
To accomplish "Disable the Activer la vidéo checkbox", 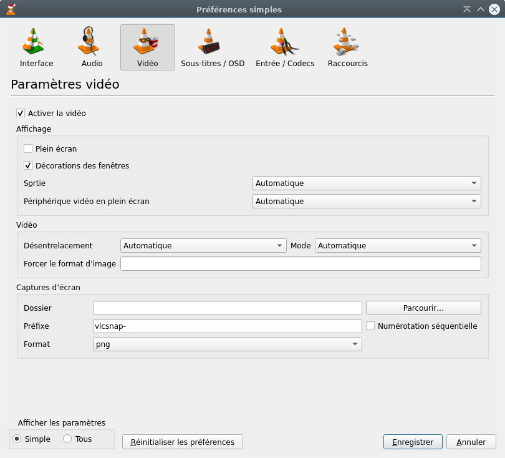I will (x=21, y=114).
